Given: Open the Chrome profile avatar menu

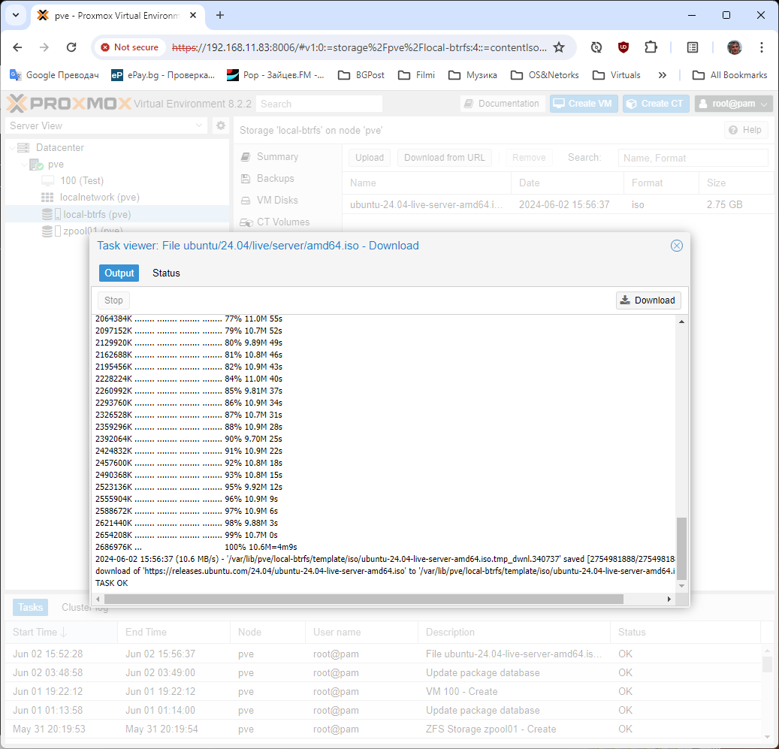Looking at the screenshot, I should click(x=734, y=47).
